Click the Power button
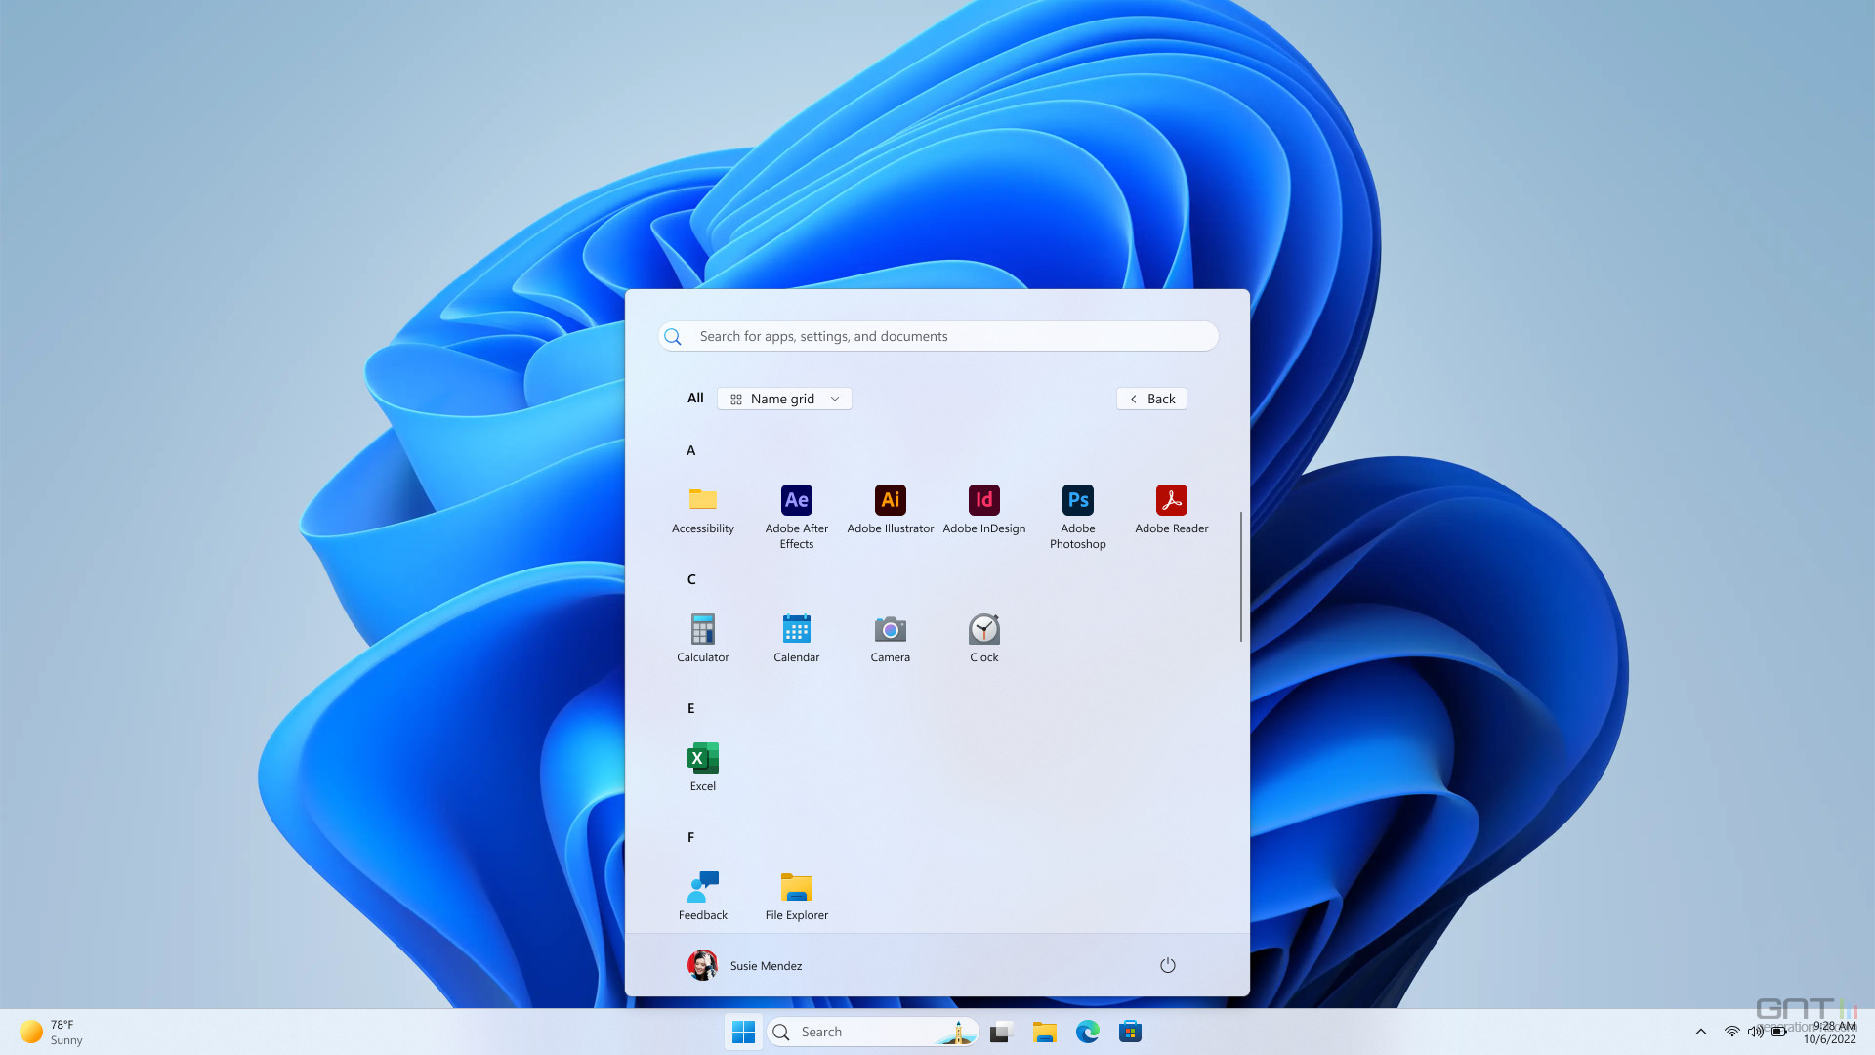The width and height of the screenshot is (1875, 1055). pyautogui.click(x=1165, y=965)
